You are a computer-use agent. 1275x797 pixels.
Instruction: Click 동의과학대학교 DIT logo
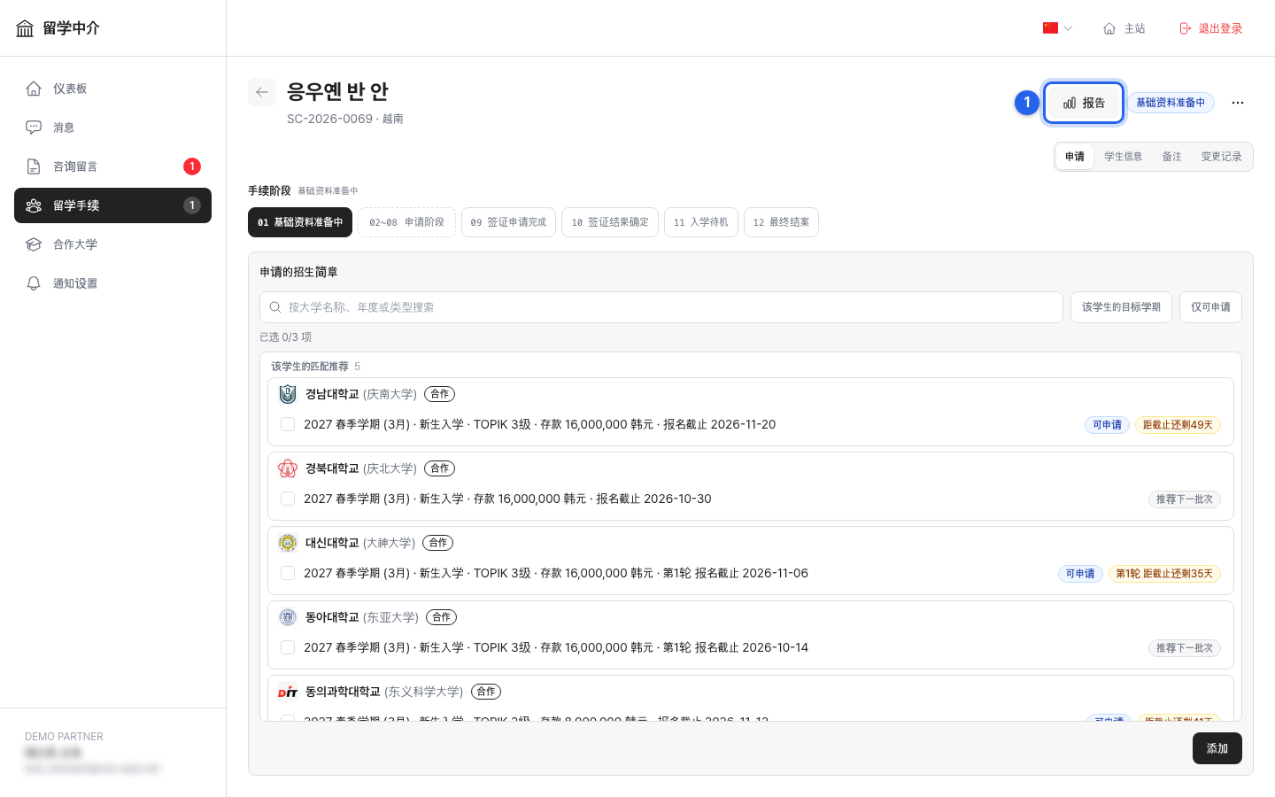click(288, 692)
